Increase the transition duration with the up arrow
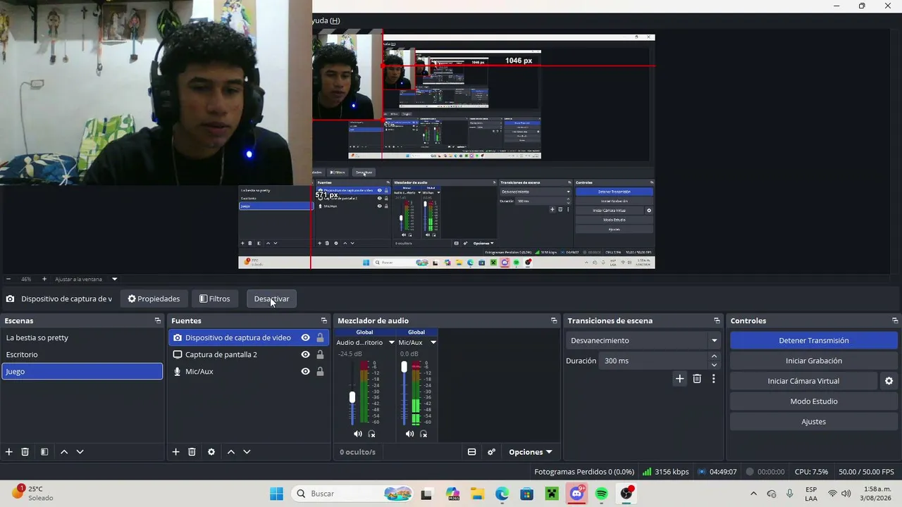902x507 pixels. (714, 356)
